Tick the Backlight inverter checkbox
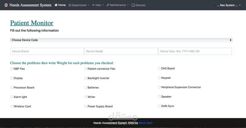 (x=86, y=78)
